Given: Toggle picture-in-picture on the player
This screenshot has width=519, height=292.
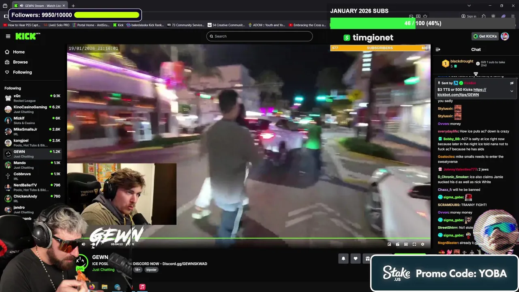Looking at the screenshot, I should 389,244.
